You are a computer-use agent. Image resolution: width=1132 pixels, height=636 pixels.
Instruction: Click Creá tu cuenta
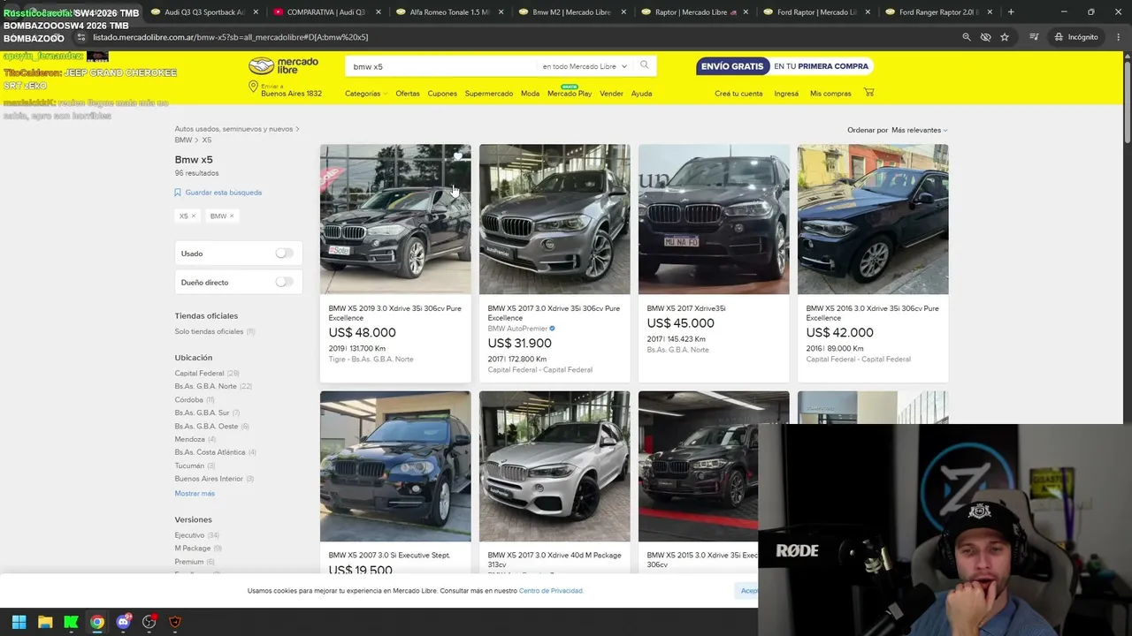click(x=738, y=94)
